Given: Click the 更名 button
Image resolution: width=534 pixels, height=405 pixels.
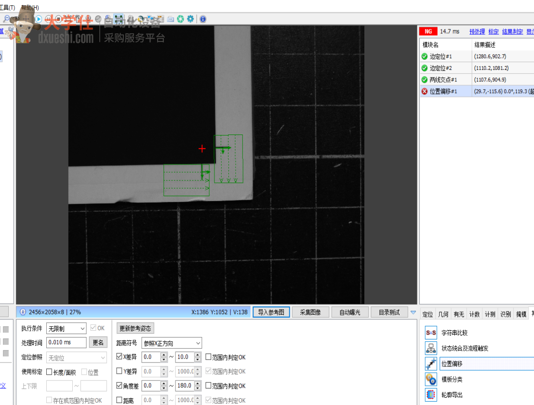Looking at the screenshot, I should click(98, 342).
